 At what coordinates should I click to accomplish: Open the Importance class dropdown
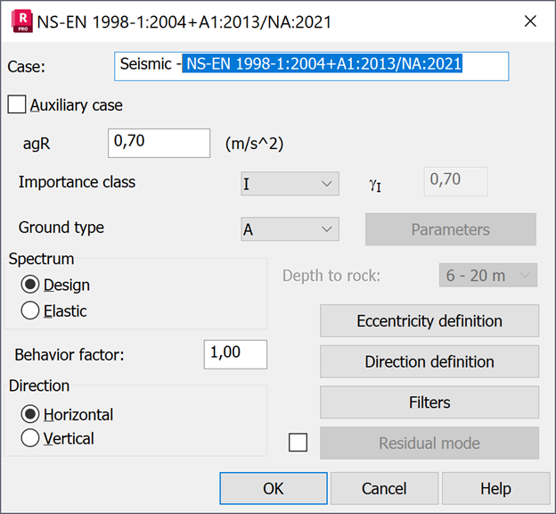pyautogui.click(x=290, y=184)
